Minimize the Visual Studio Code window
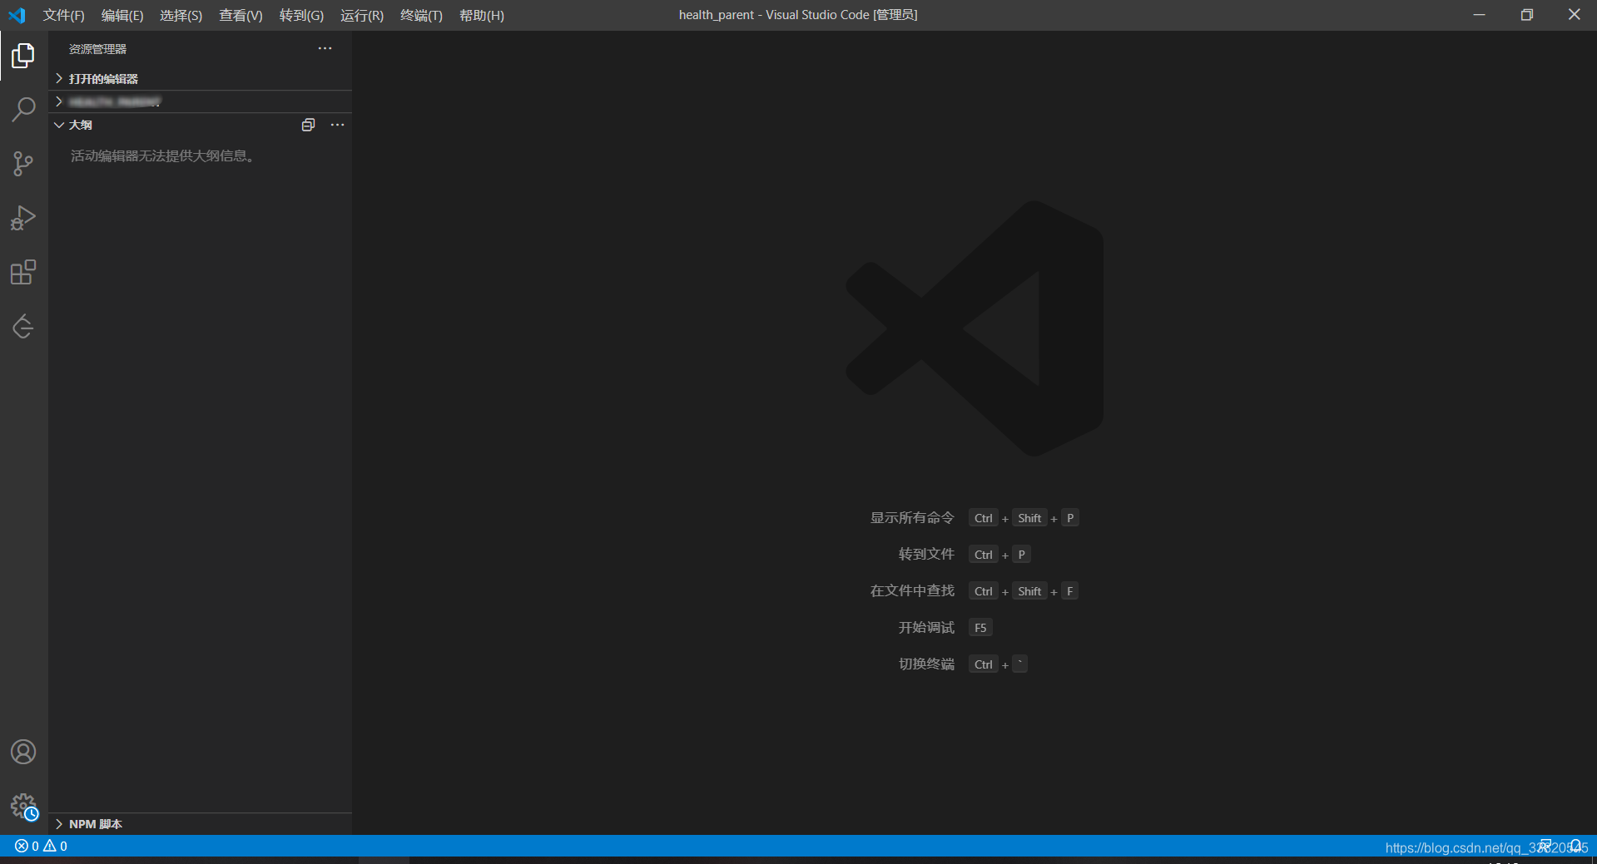This screenshot has height=864, width=1597. point(1479,15)
